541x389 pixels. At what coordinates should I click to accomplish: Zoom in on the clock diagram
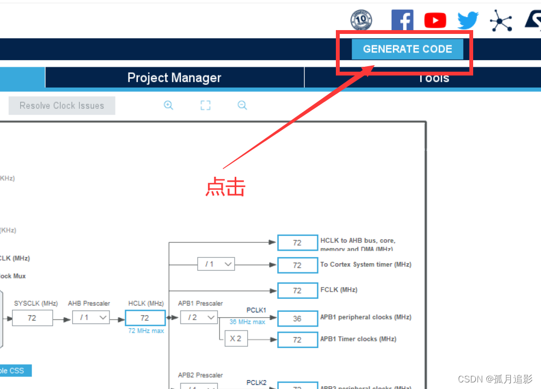tap(168, 105)
